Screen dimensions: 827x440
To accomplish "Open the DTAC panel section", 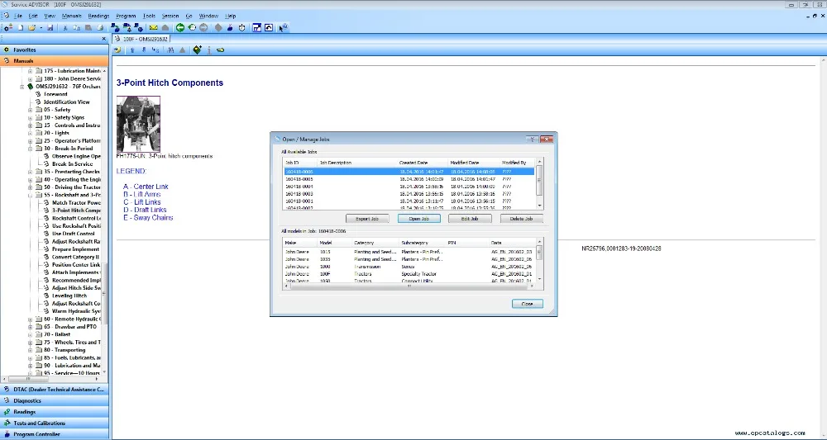I will click(55, 390).
